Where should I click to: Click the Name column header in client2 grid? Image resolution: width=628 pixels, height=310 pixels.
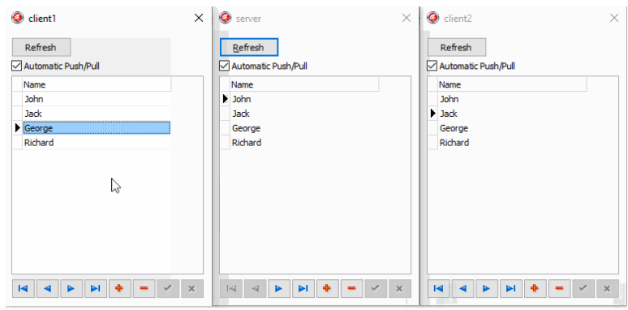tap(512, 84)
